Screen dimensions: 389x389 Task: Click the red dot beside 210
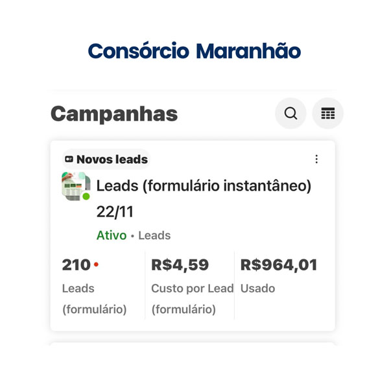(96, 265)
